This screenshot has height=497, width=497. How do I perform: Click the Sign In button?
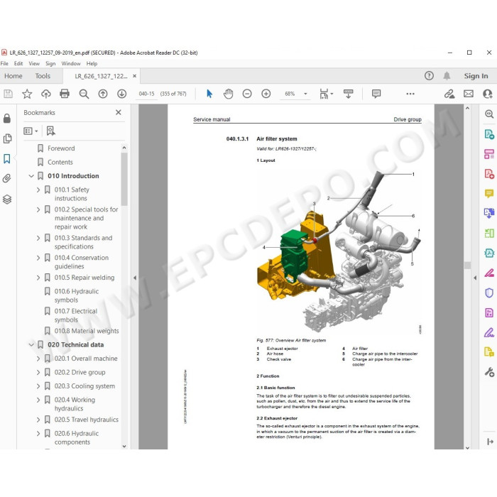pos(476,76)
